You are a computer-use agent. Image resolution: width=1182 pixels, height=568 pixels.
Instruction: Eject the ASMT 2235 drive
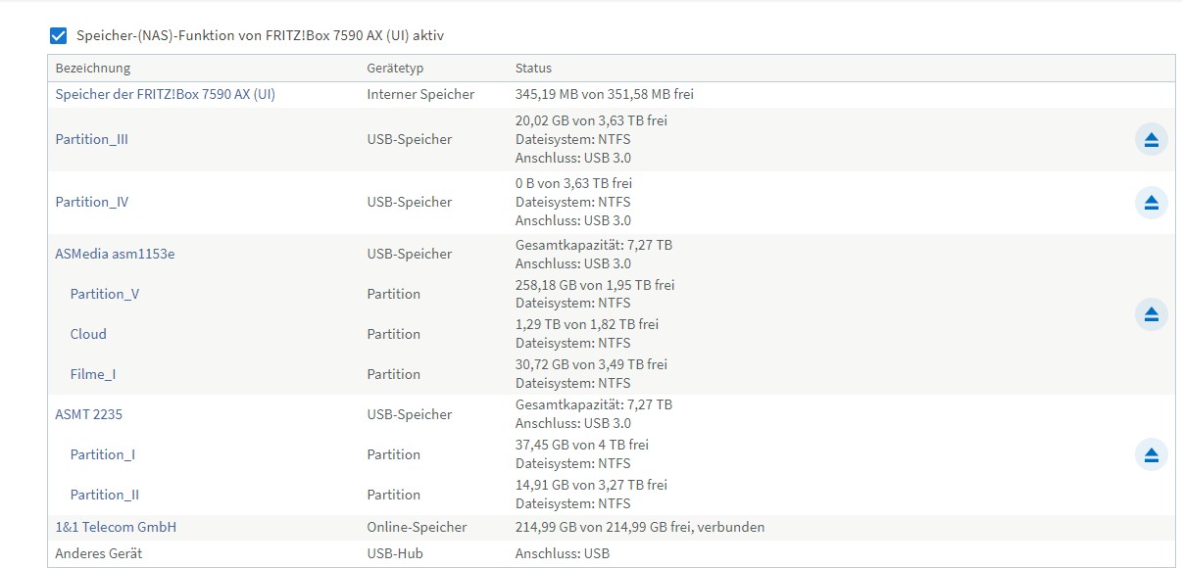(1152, 454)
